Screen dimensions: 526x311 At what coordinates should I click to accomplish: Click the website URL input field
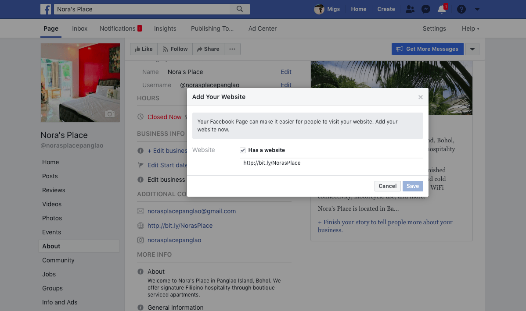pyautogui.click(x=331, y=163)
